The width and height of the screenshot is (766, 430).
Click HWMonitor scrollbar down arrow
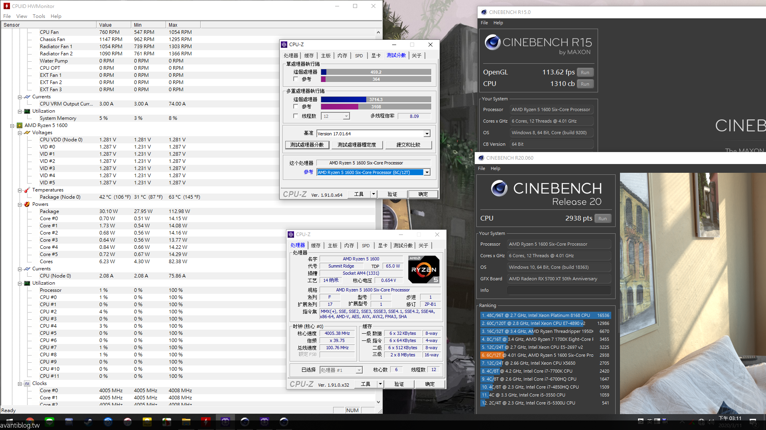pyautogui.click(x=378, y=402)
